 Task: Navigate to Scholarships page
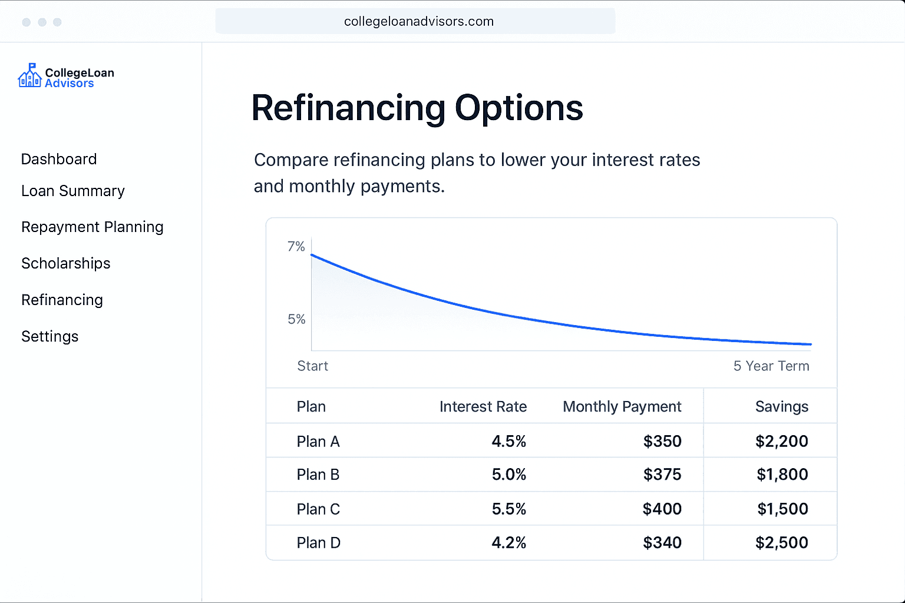66,263
